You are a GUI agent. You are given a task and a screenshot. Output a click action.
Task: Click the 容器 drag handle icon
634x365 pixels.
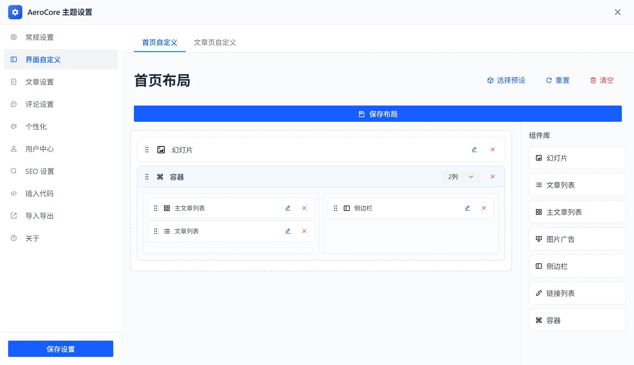147,176
